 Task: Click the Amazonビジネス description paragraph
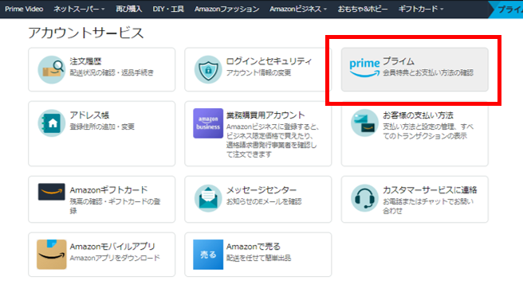point(273,141)
